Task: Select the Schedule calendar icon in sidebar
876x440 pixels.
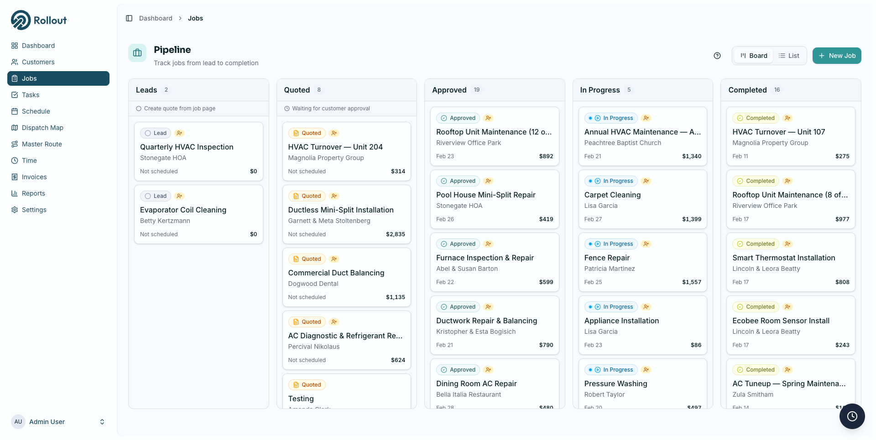Action: [x=14, y=111]
